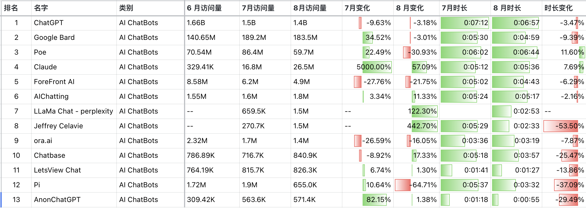
Task: Select Claude's 329.41K June visits cell
Action: pos(212,67)
